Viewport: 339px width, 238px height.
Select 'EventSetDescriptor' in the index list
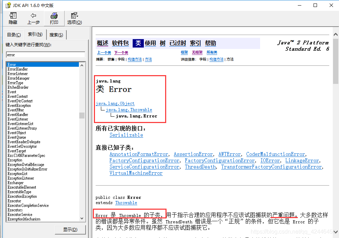click(x=22, y=146)
